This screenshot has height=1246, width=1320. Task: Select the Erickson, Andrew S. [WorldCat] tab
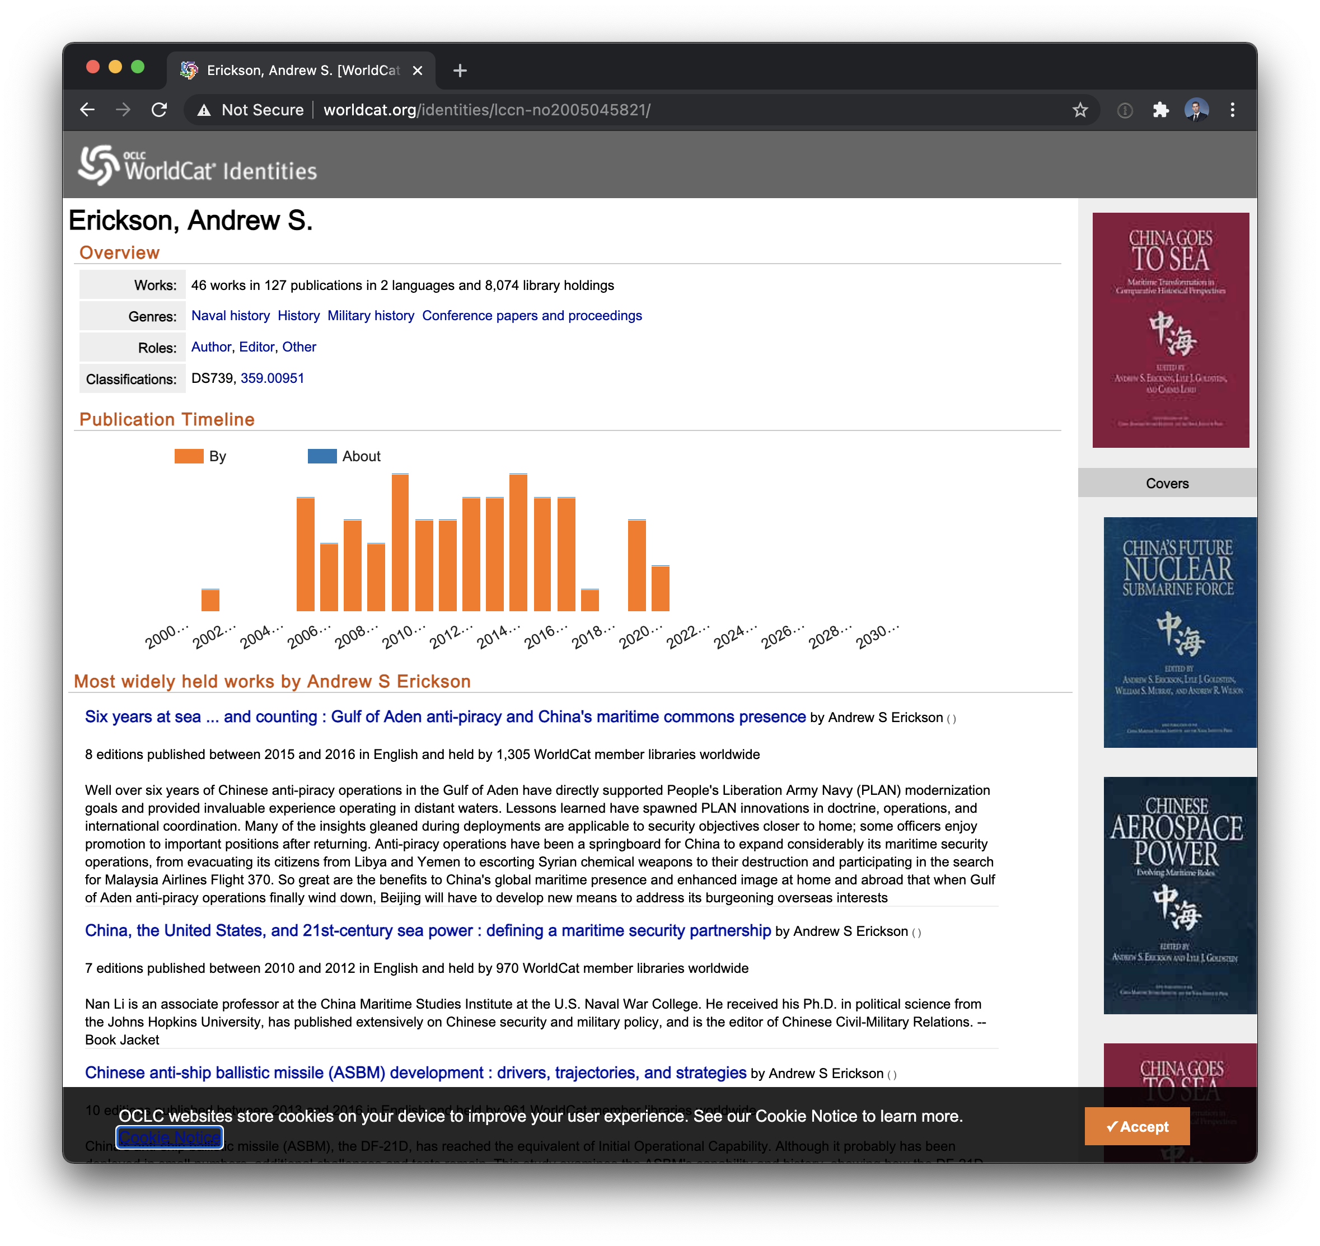point(301,71)
